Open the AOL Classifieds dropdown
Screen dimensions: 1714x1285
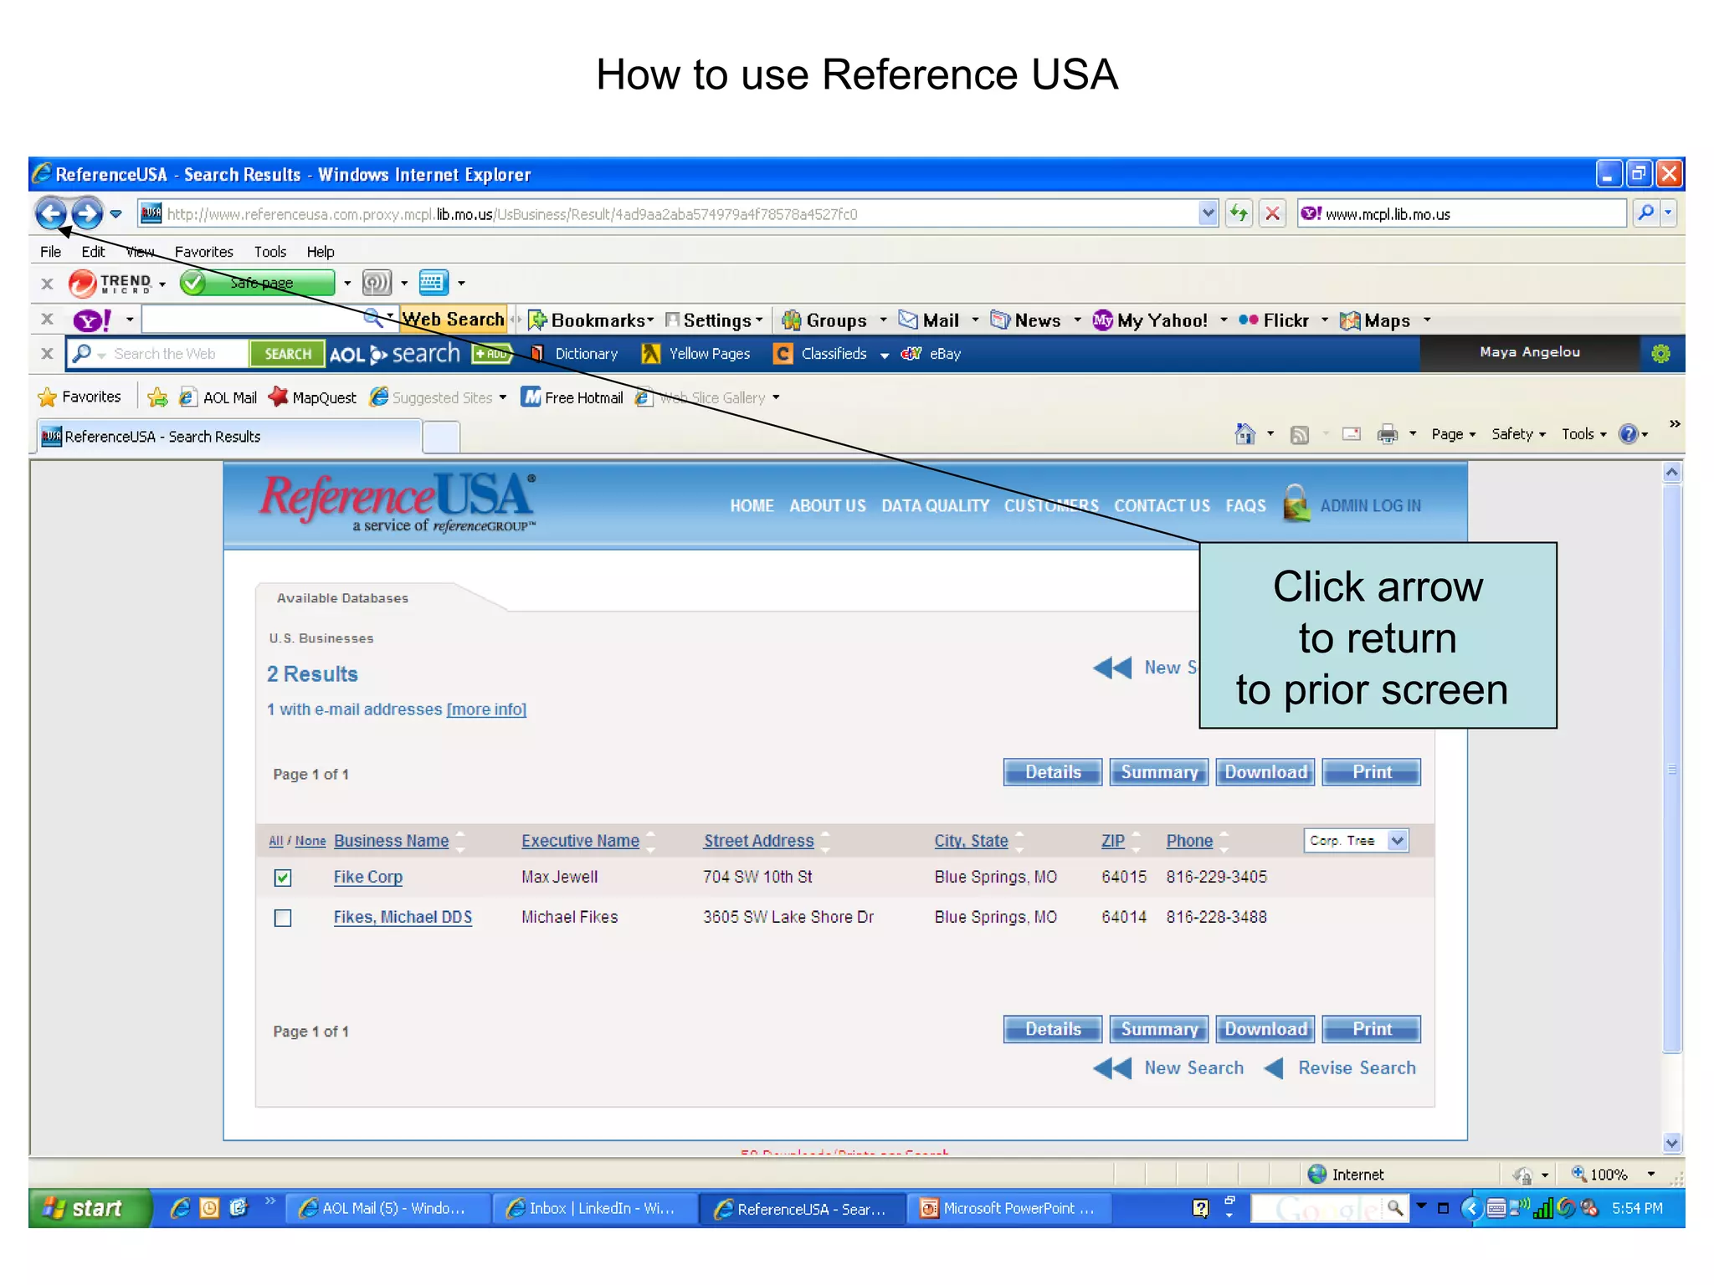[x=885, y=355]
